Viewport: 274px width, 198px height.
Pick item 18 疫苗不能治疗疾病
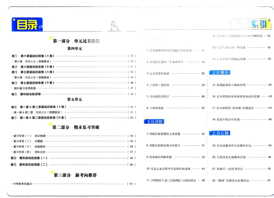[242, 120]
